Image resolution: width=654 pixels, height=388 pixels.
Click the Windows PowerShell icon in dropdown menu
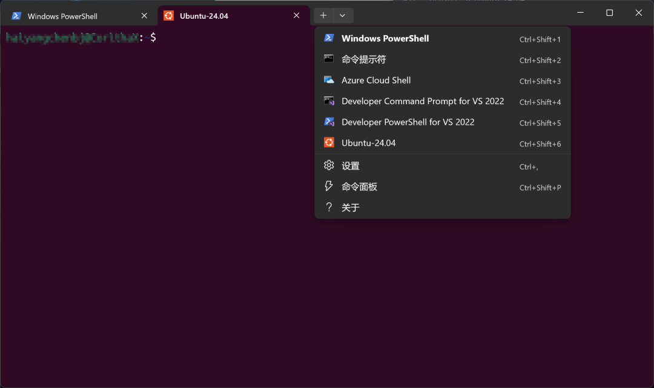[329, 38]
